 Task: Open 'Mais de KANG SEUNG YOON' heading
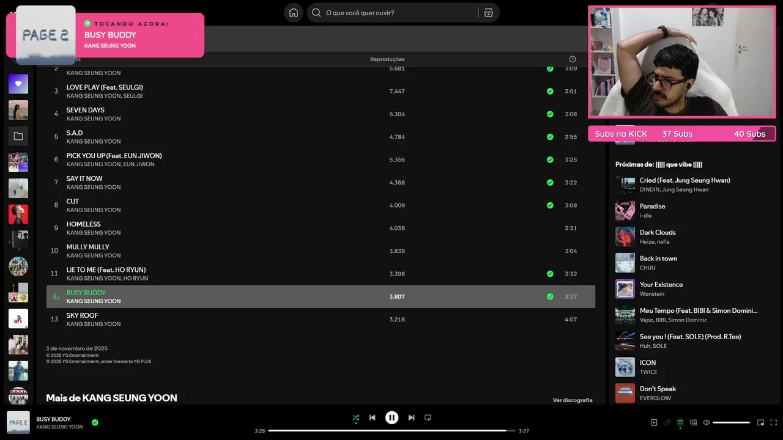(111, 398)
